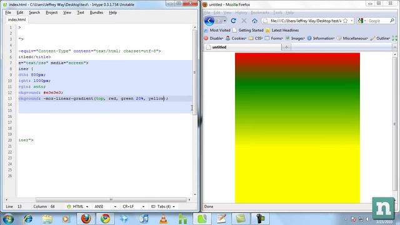Click the Firefox page icon in address bar

pyautogui.click(x=265, y=21)
